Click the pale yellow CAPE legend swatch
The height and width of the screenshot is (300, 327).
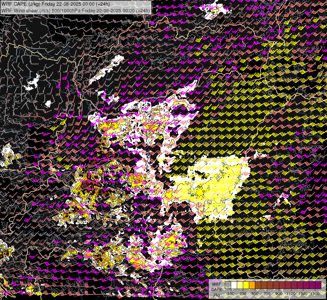click(240, 285)
